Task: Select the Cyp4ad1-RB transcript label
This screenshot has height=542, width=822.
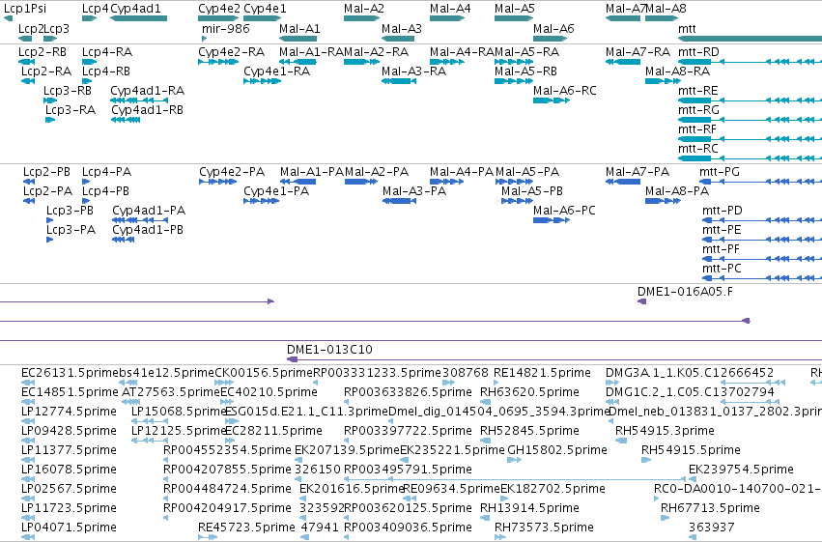Action: pyautogui.click(x=148, y=110)
